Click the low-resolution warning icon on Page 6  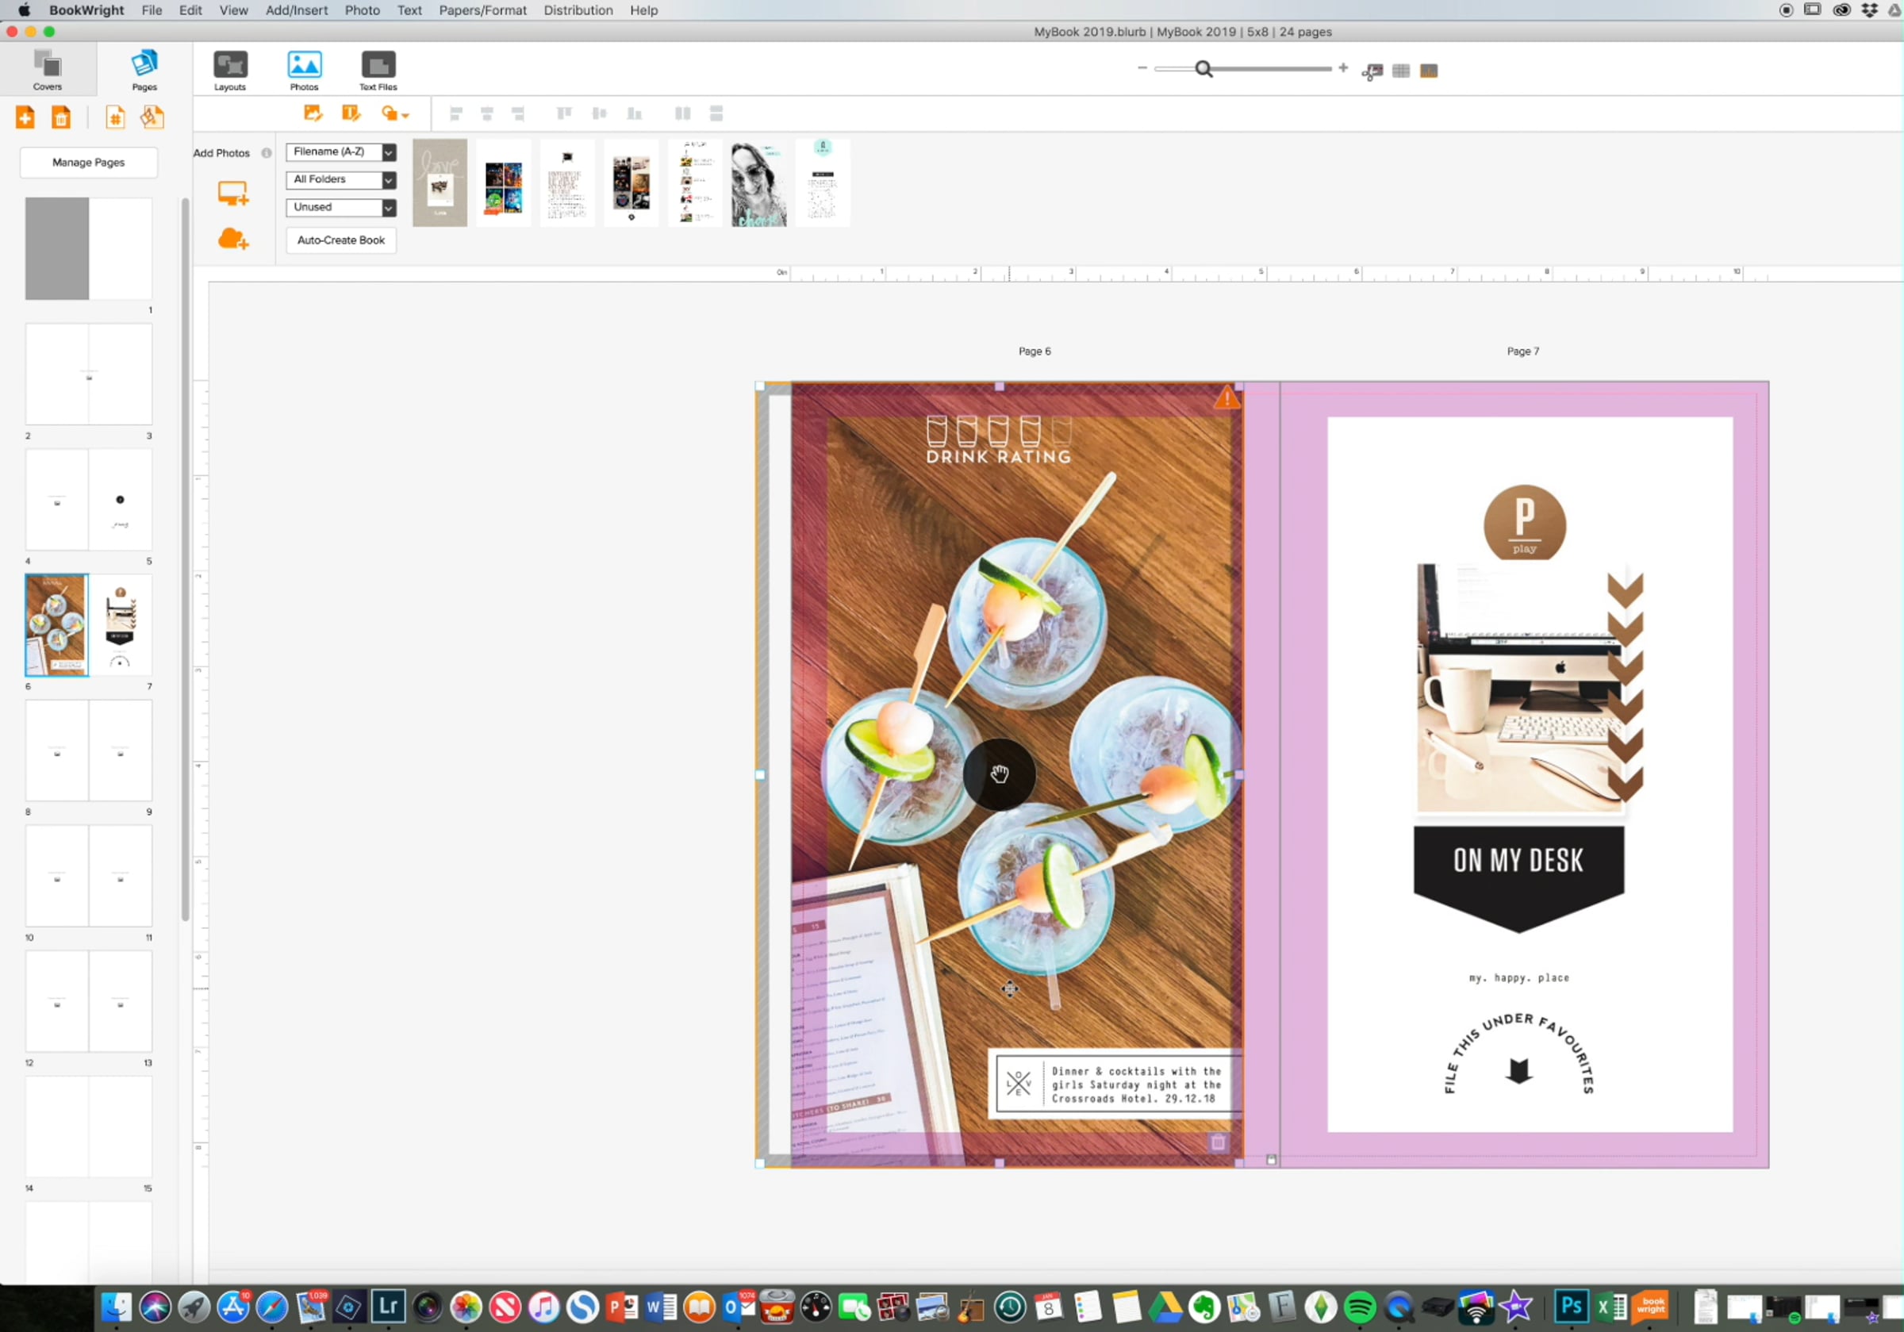(1226, 398)
